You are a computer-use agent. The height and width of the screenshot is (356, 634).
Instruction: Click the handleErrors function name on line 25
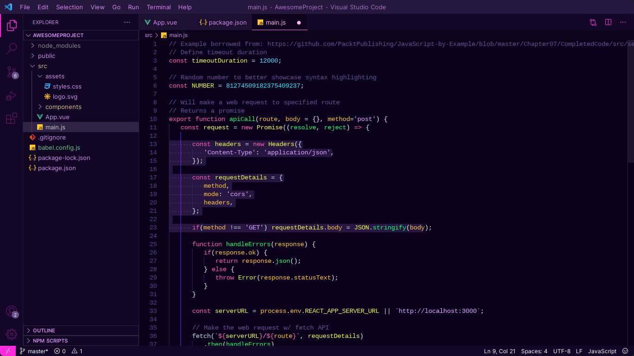[249, 244]
